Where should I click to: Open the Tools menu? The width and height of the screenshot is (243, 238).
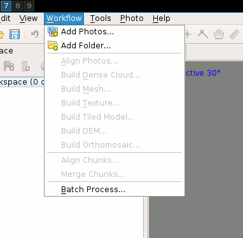101,18
